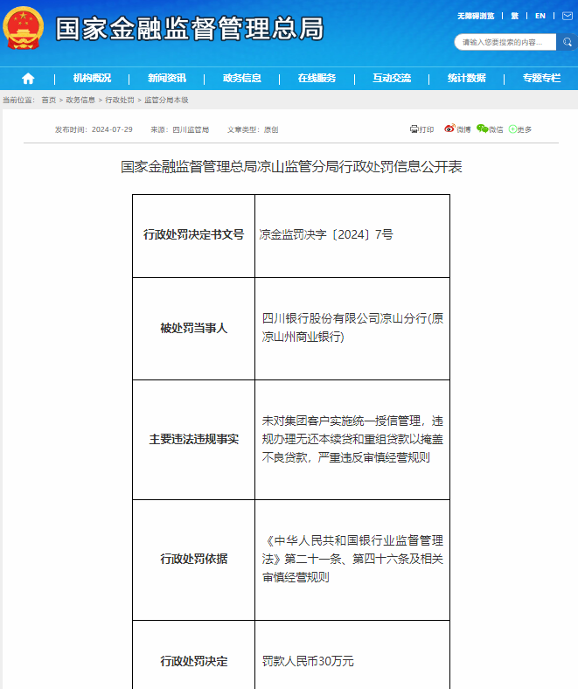The height and width of the screenshot is (689, 578).
Task: Select cell 未对集团客户实施统一授信管理
Action: click(x=352, y=439)
